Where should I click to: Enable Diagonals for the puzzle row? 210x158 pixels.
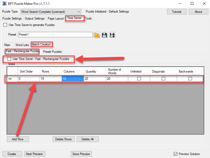[163, 79]
